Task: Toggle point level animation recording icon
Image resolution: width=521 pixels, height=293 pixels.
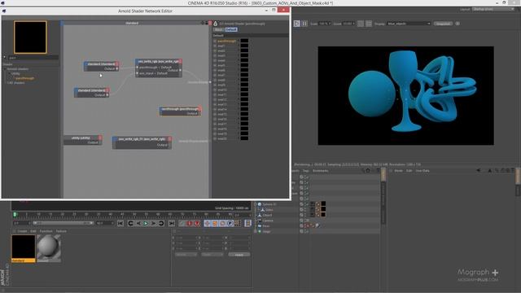Action: pos(238,223)
